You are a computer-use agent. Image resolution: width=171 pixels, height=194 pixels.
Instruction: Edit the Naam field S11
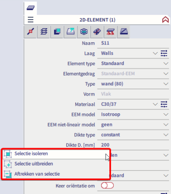point(133,43)
